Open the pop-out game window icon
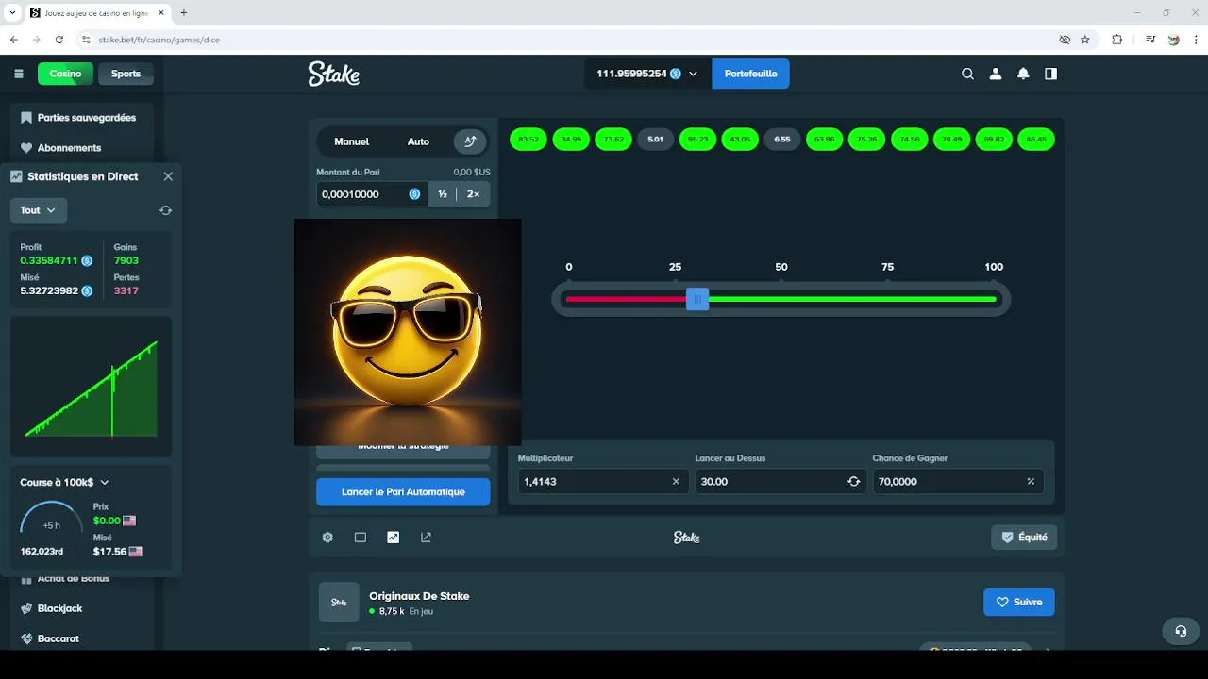Image resolution: width=1208 pixels, height=679 pixels. point(426,538)
